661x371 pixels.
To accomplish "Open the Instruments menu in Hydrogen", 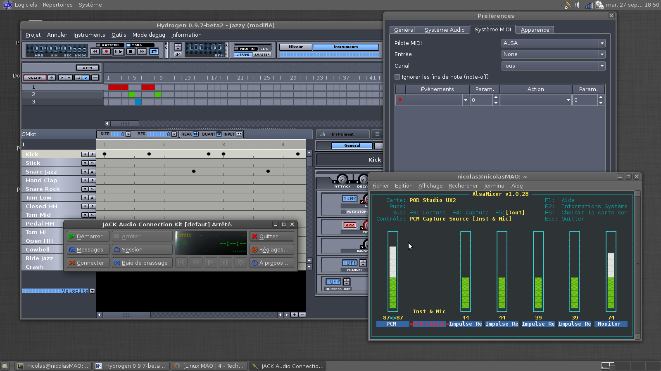I will 89,35.
